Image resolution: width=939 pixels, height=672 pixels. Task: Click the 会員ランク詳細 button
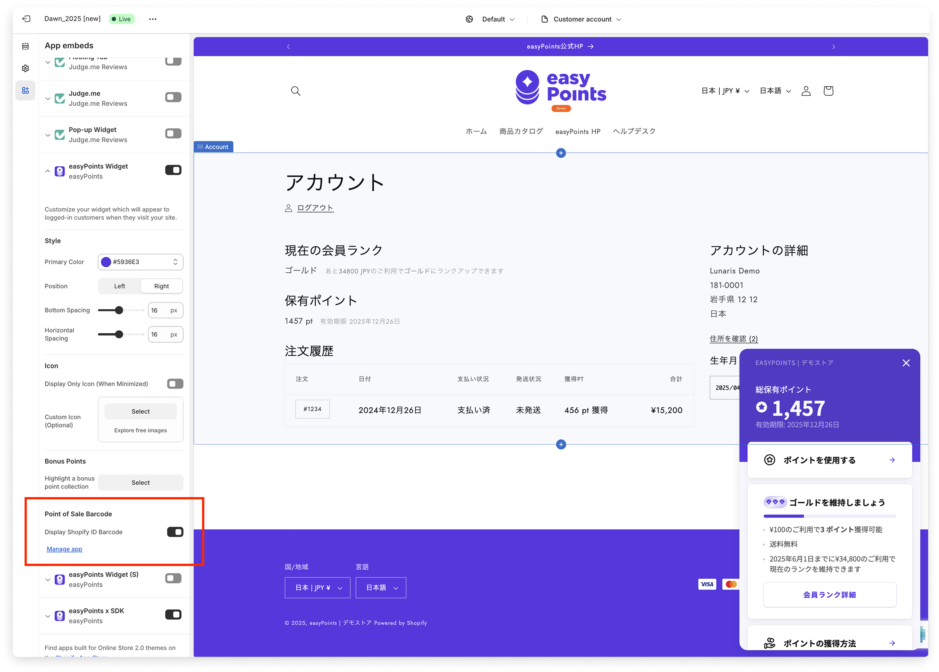[x=829, y=594]
